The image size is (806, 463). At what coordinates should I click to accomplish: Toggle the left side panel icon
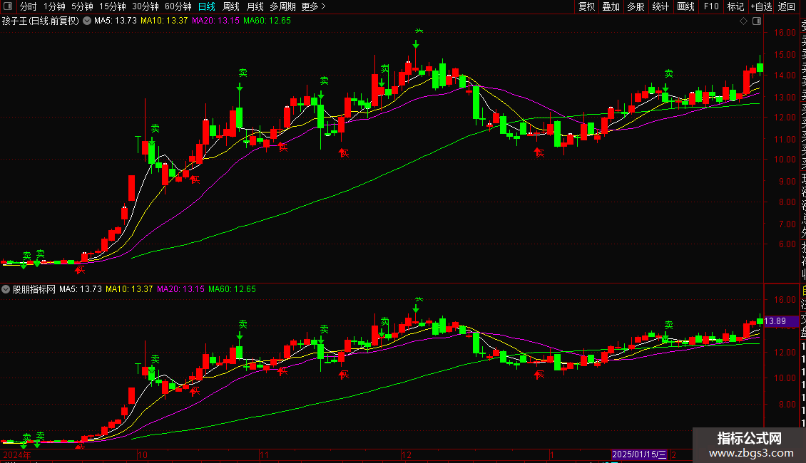click(x=8, y=6)
